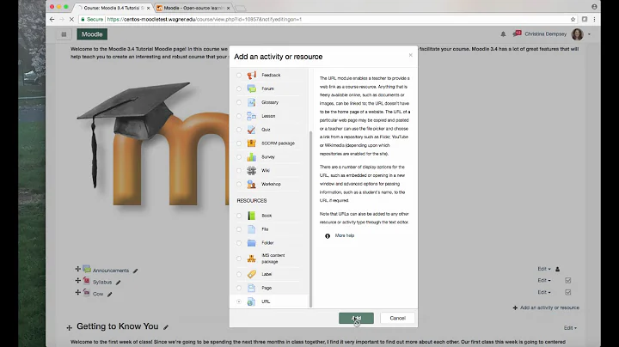Choose the Survey radio button
This screenshot has width=619, height=347.
[239, 157]
